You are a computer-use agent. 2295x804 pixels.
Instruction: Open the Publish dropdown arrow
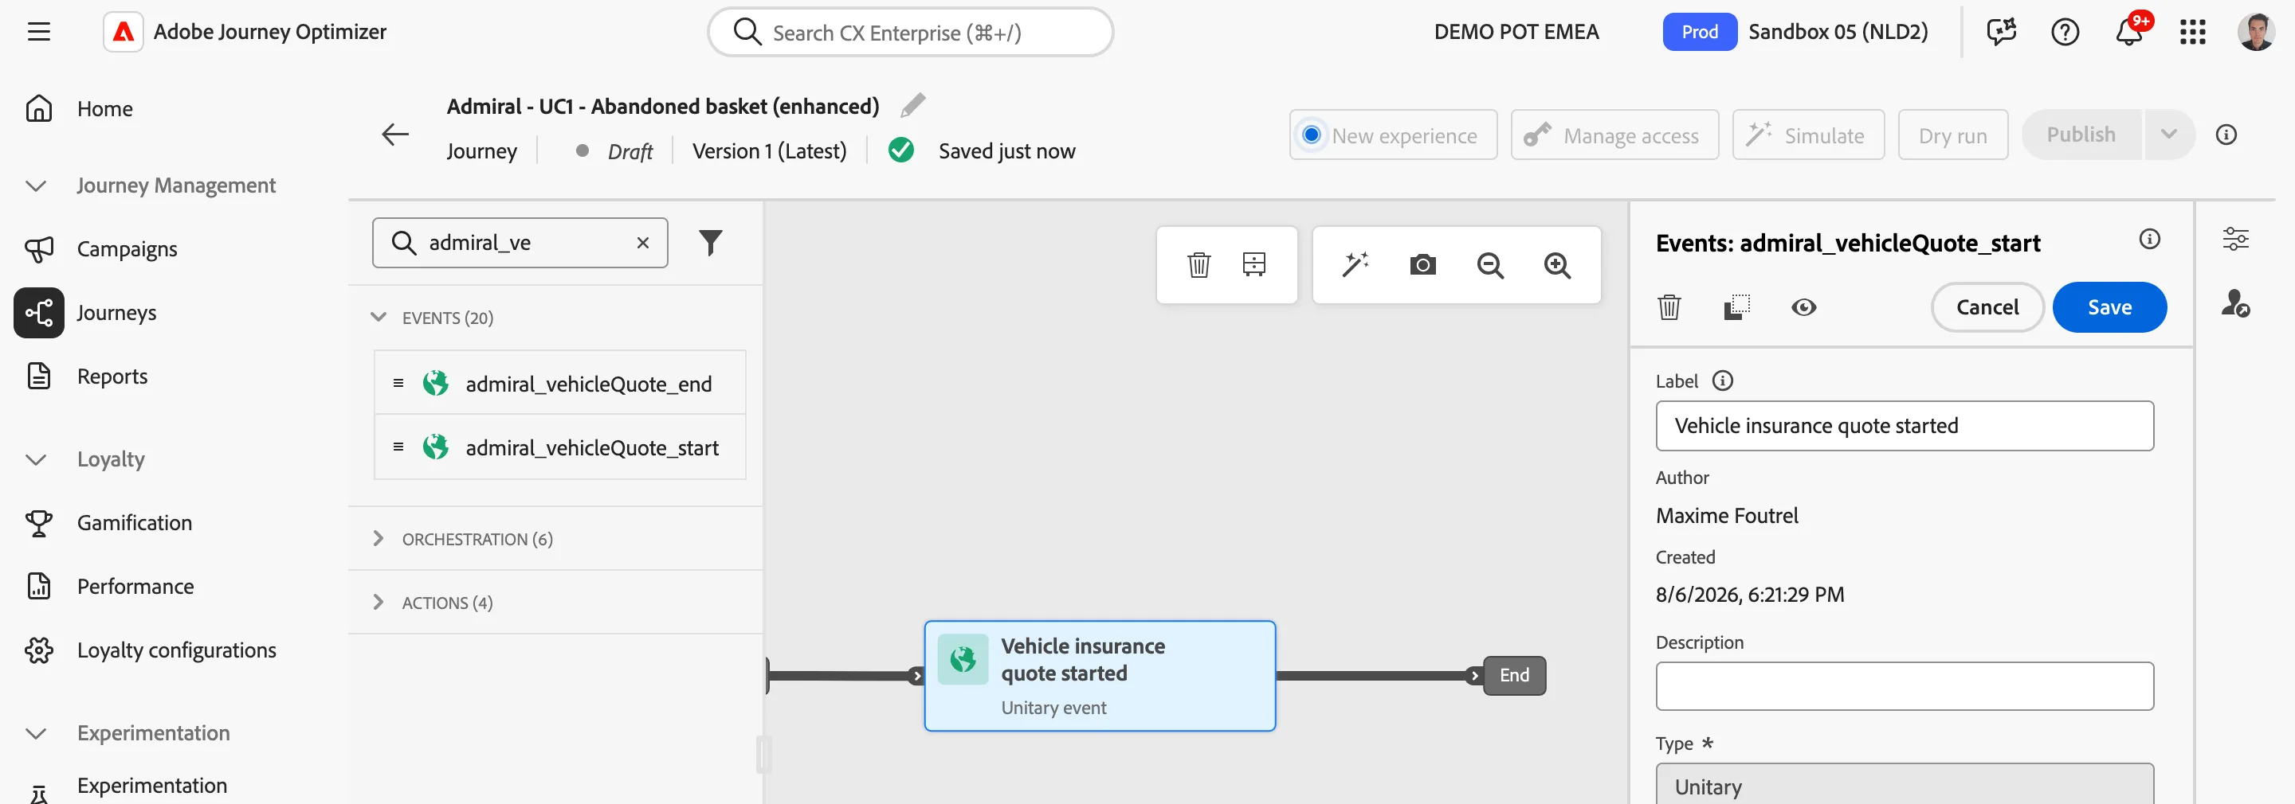(x=2168, y=135)
